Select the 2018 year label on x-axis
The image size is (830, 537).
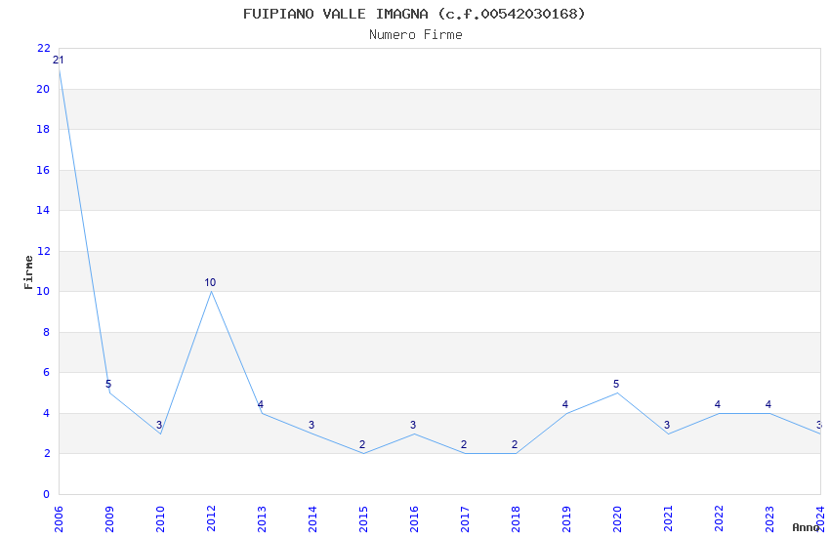click(517, 519)
